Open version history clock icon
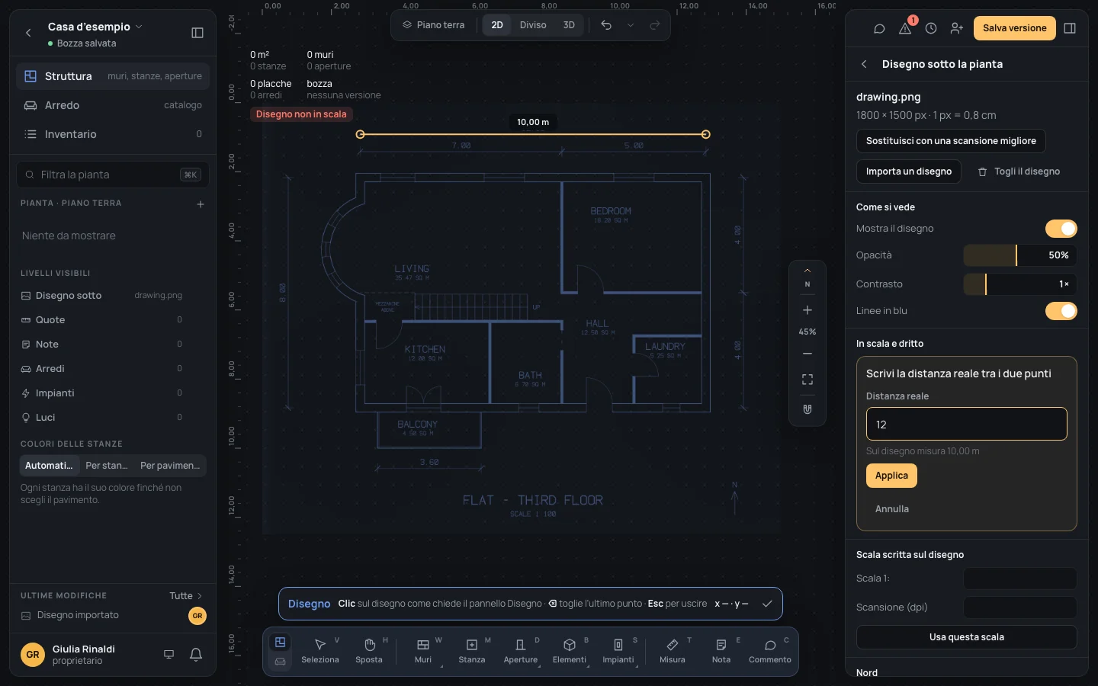This screenshot has height=686, width=1098. point(931,28)
